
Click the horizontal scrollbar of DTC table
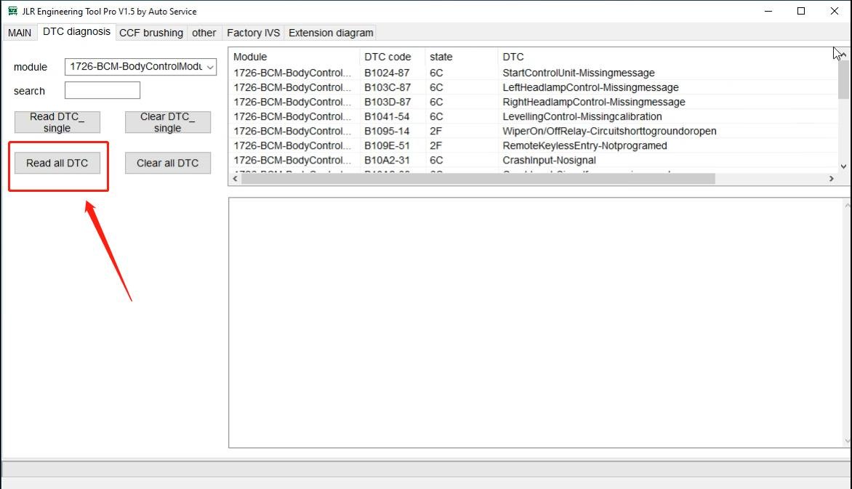tap(478, 179)
